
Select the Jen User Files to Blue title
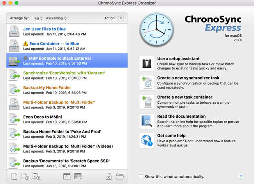coord(45,29)
